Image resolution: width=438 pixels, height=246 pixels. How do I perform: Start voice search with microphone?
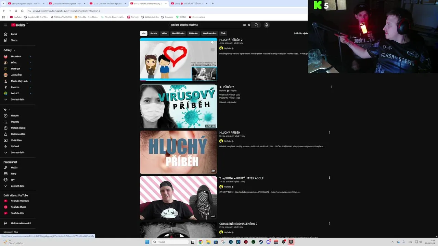point(267,25)
